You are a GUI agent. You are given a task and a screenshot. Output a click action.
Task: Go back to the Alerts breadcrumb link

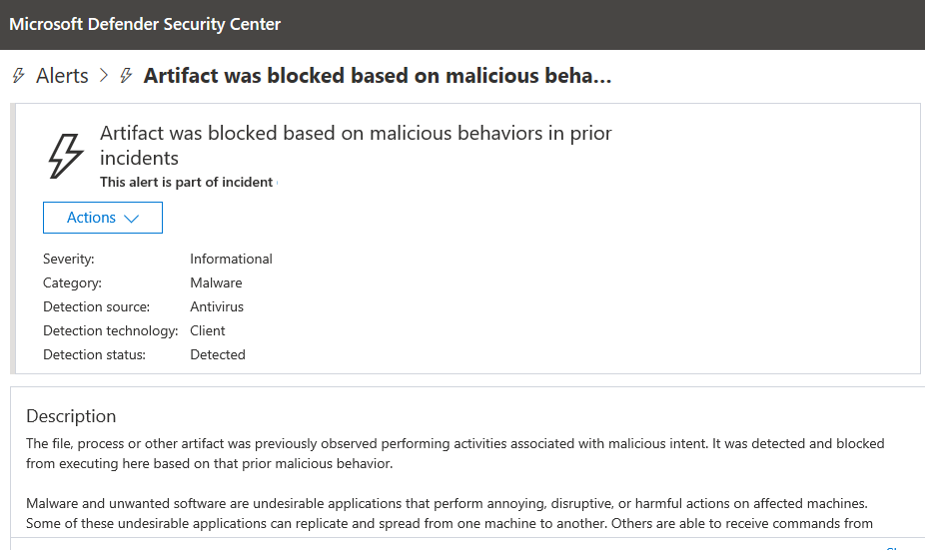[x=62, y=76]
